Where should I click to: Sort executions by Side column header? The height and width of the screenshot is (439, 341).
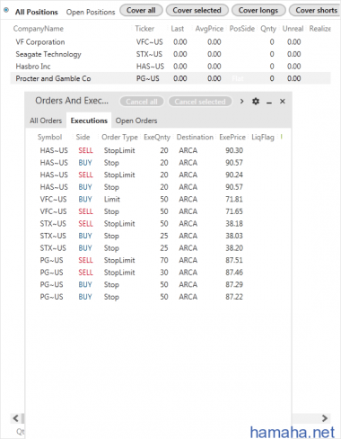(83, 138)
